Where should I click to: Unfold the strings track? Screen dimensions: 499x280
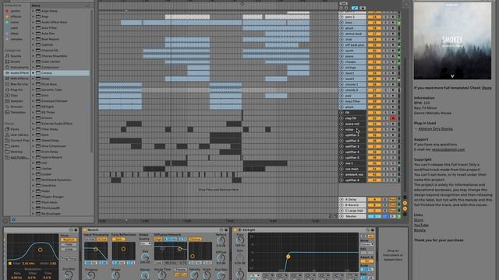click(x=342, y=68)
